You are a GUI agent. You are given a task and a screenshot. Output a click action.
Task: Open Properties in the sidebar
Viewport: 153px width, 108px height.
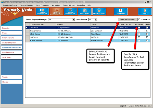point(12,28)
